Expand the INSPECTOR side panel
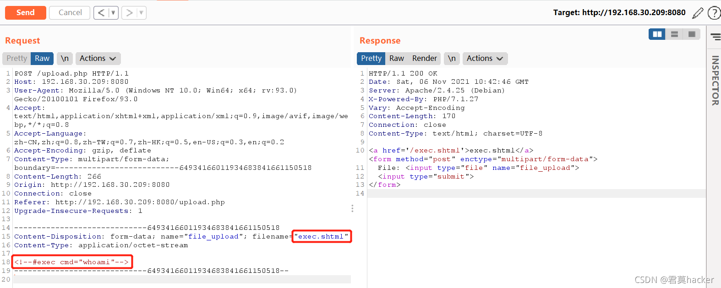The width and height of the screenshot is (721, 288). [x=715, y=80]
